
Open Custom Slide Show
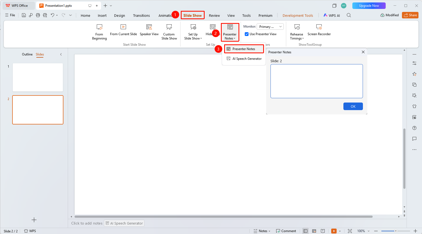tap(169, 32)
